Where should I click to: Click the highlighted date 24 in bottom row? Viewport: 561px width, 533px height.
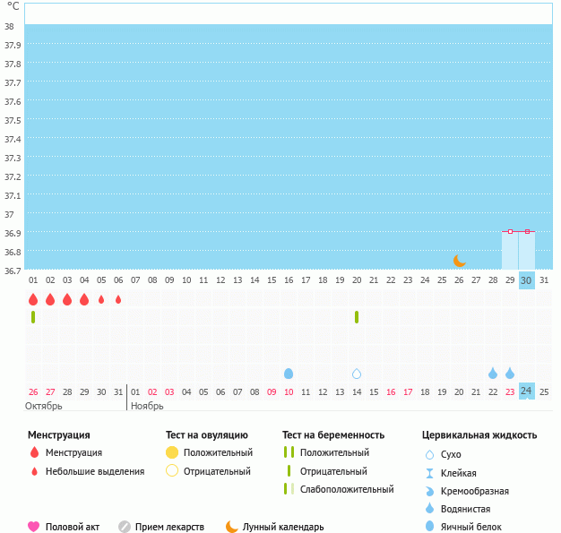coord(527,391)
